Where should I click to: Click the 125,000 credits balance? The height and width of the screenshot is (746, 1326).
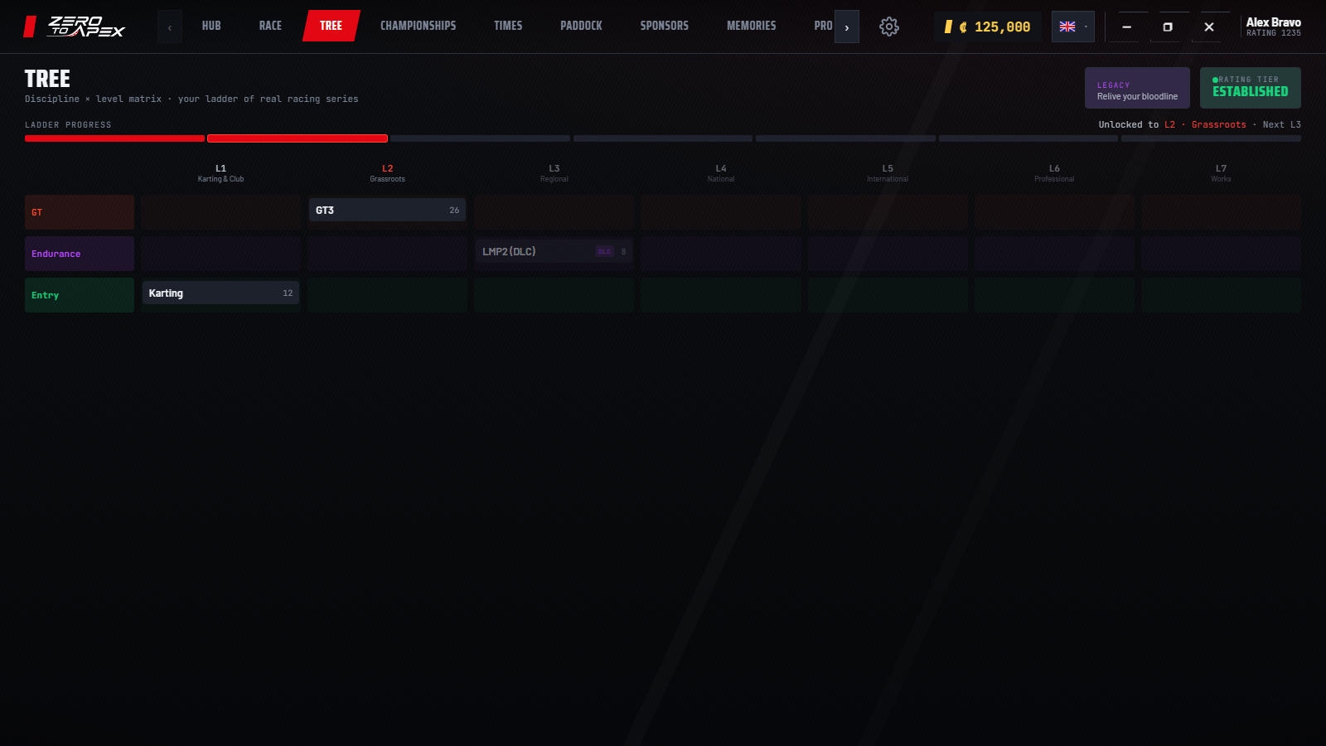(988, 27)
